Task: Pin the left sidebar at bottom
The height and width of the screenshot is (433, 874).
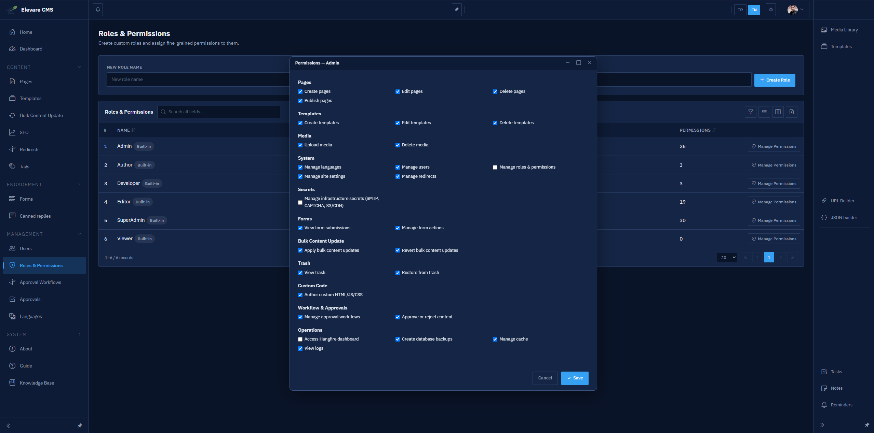Action: click(x=80, y=425)
